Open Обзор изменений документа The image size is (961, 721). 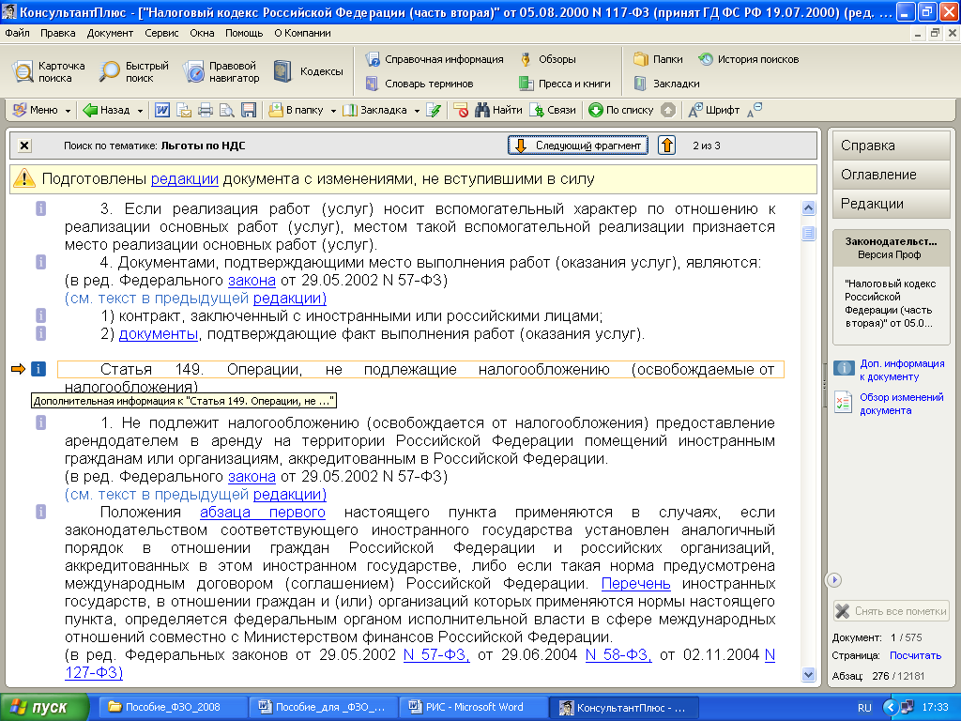(890, 404)
